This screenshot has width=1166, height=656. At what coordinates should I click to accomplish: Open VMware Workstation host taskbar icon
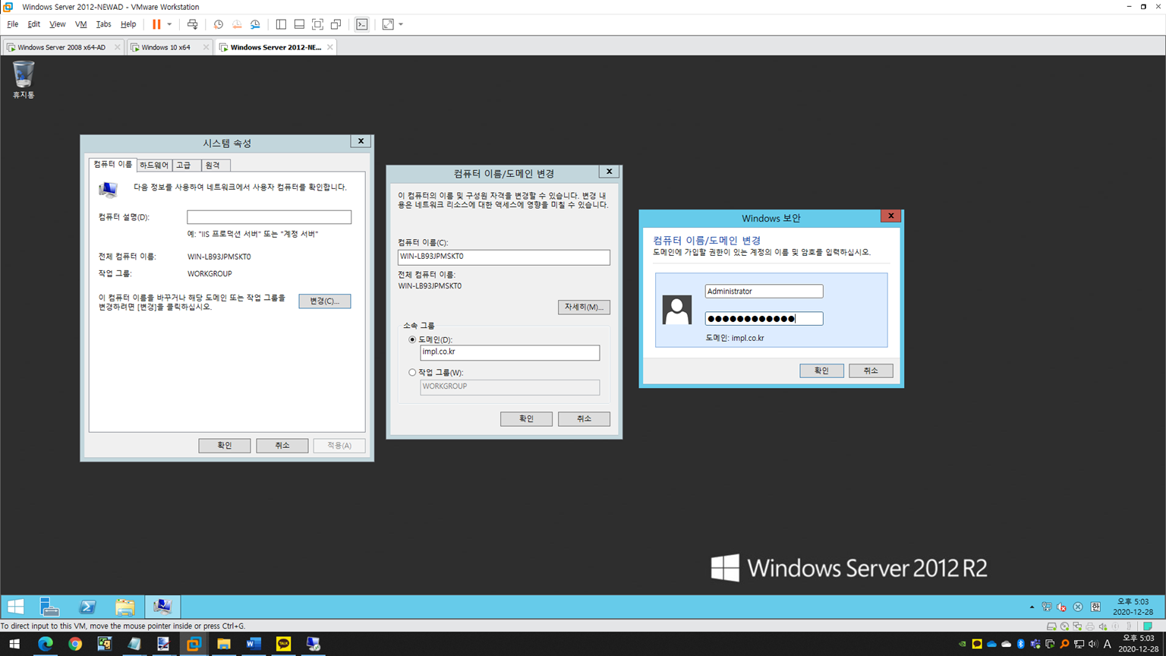click(x=194, y=644)
